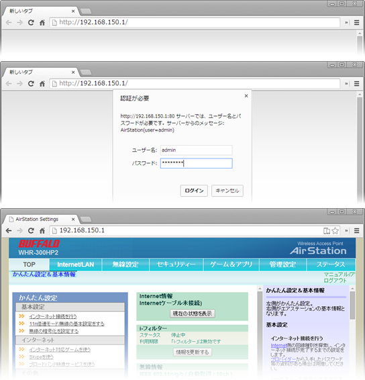Click the password field in dialog
Viewport: 365px width, 380px height.
coord(196,163)
